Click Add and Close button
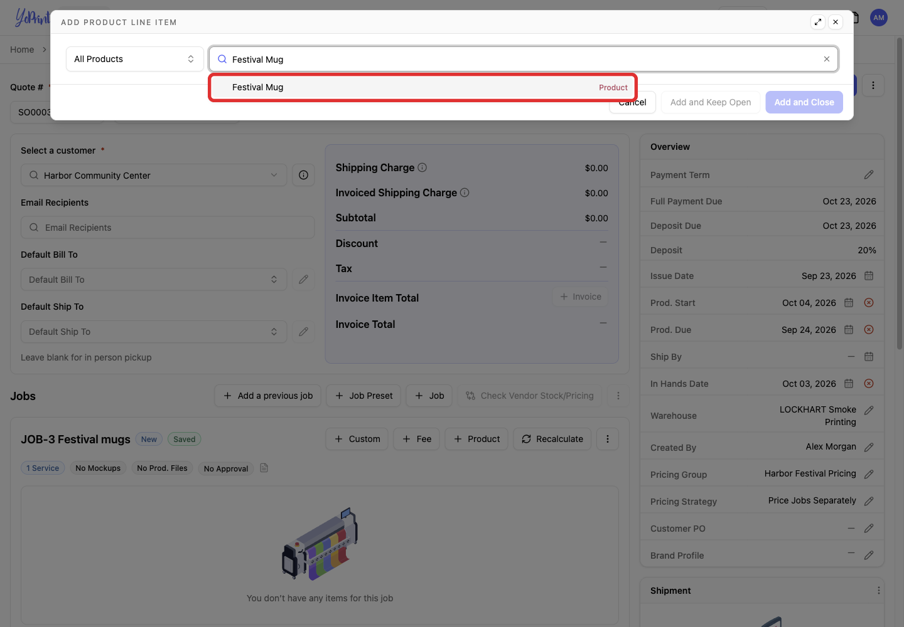The width and height of the screenshot is (904, 627). click(x=804, y=102)
